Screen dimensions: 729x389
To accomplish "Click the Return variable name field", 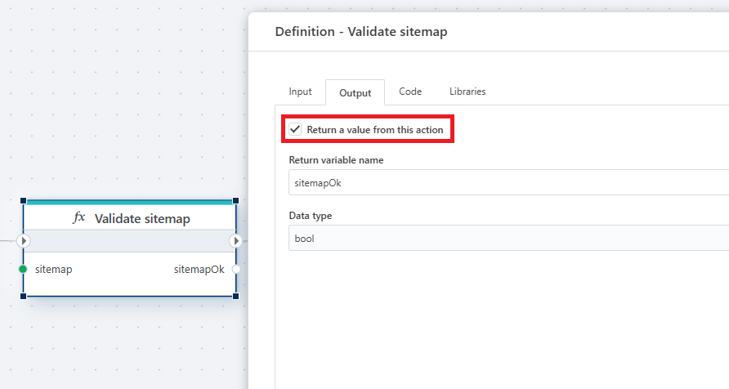I will tap(508, 183).
